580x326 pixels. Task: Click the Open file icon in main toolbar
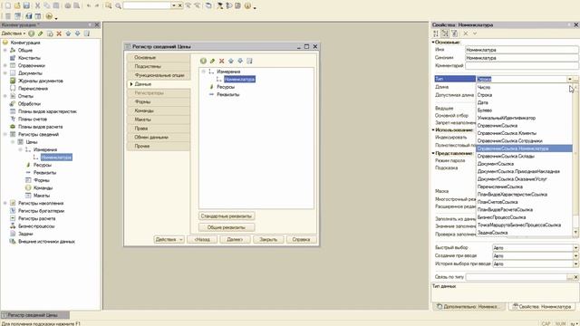(x=17, y=5)
